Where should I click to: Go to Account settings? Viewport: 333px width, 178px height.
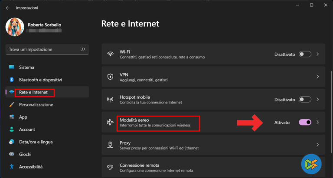(x=27, y=129)
